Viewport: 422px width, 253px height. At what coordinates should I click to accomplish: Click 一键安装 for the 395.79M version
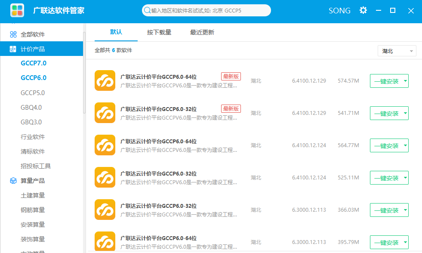point(386,243)
